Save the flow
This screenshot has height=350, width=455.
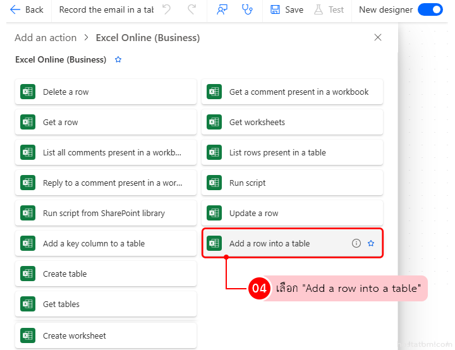pos(287,9)
